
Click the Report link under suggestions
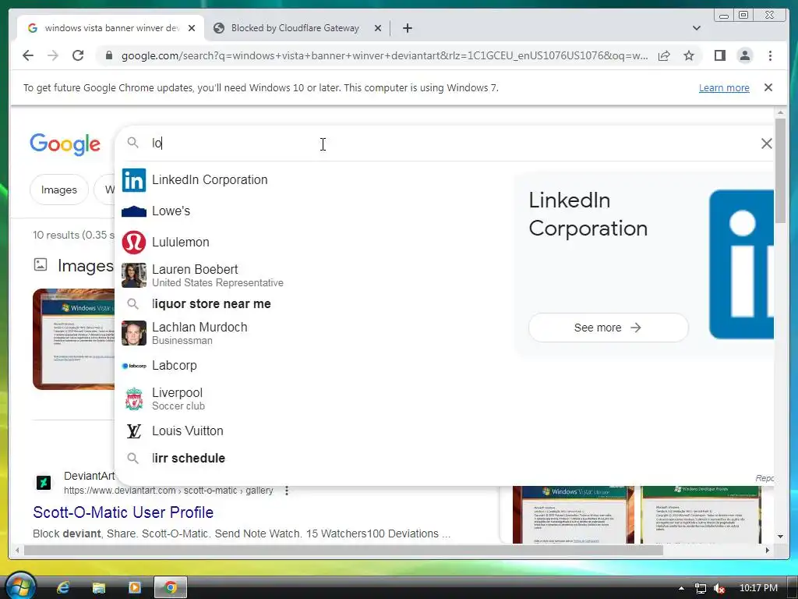click(764, 478)
